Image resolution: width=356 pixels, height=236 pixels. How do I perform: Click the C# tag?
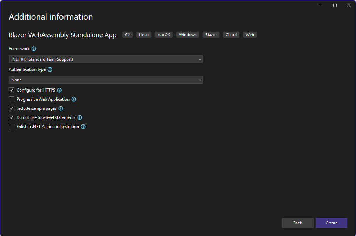pos(127,35)
